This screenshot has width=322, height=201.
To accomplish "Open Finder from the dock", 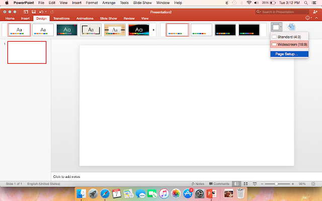I will coord(81,193).
